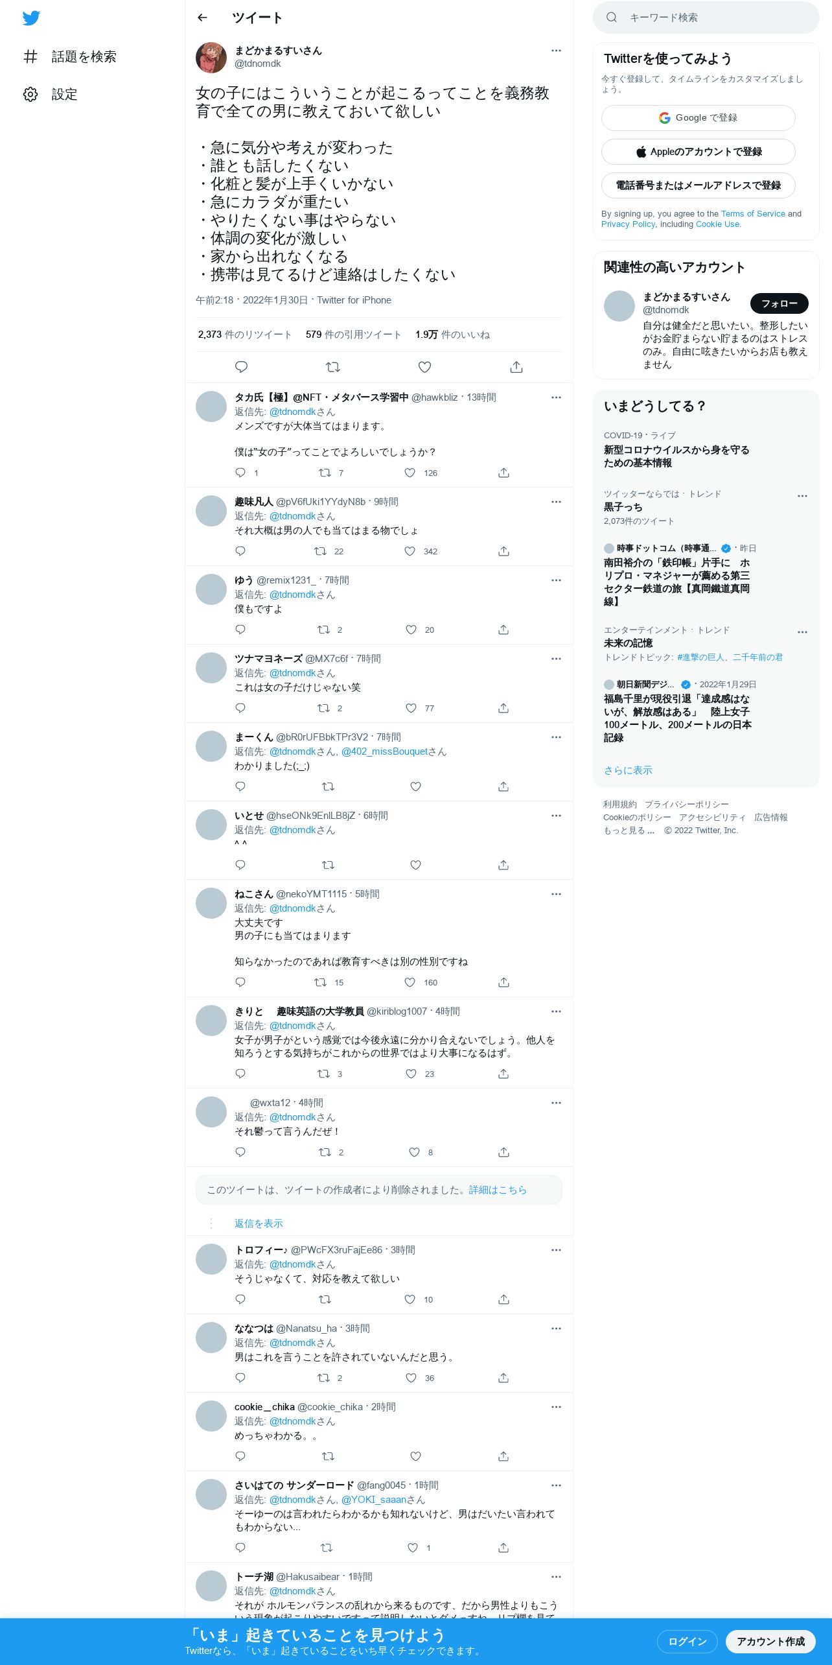Go back with the arrow icon
Viewport: 832px width, 1665px height.
click(202, 18)
